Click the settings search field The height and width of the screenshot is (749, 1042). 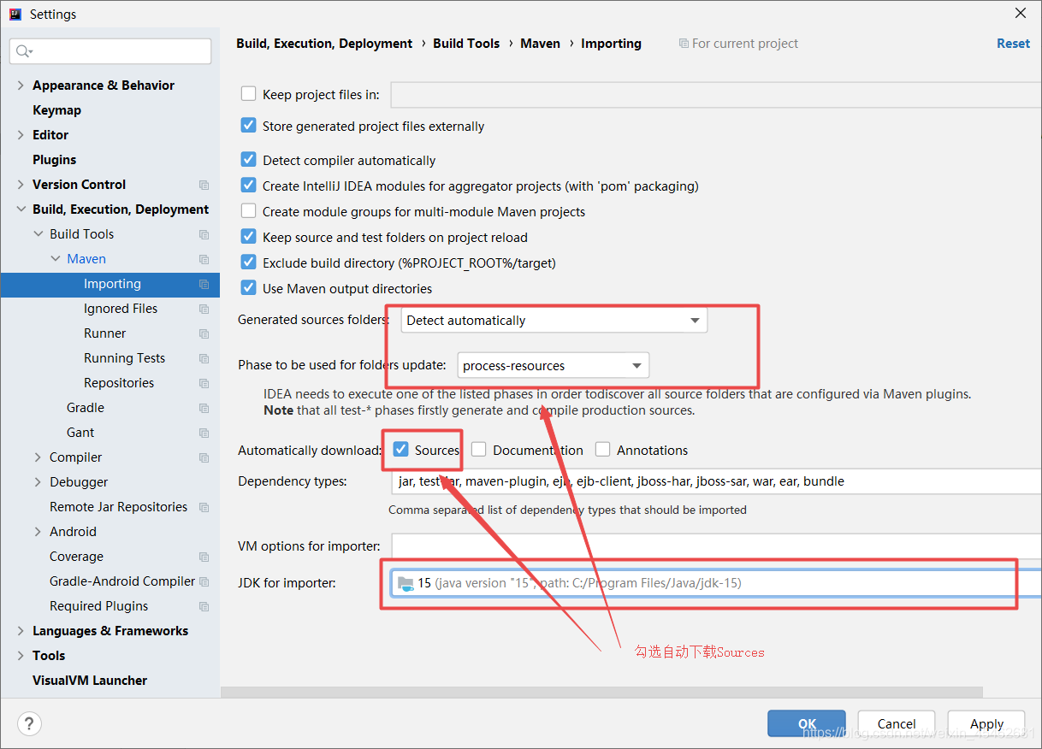pyautogui.click(x=110, y=51)
